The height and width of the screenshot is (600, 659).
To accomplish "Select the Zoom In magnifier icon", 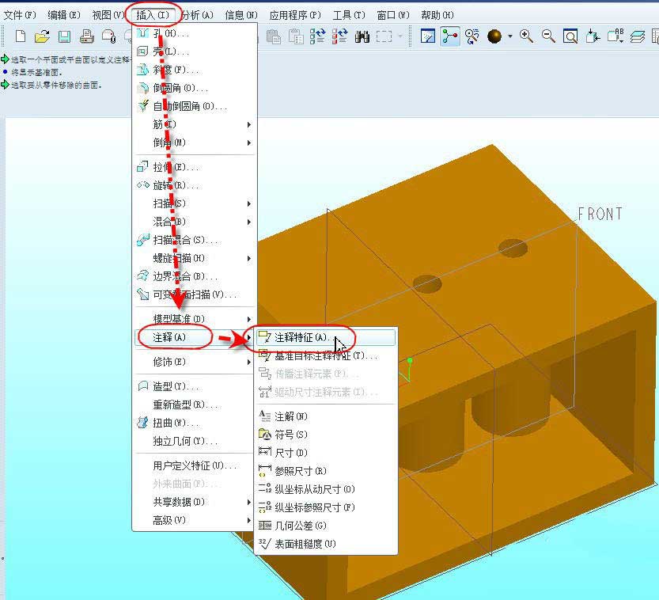I will 525,36.
